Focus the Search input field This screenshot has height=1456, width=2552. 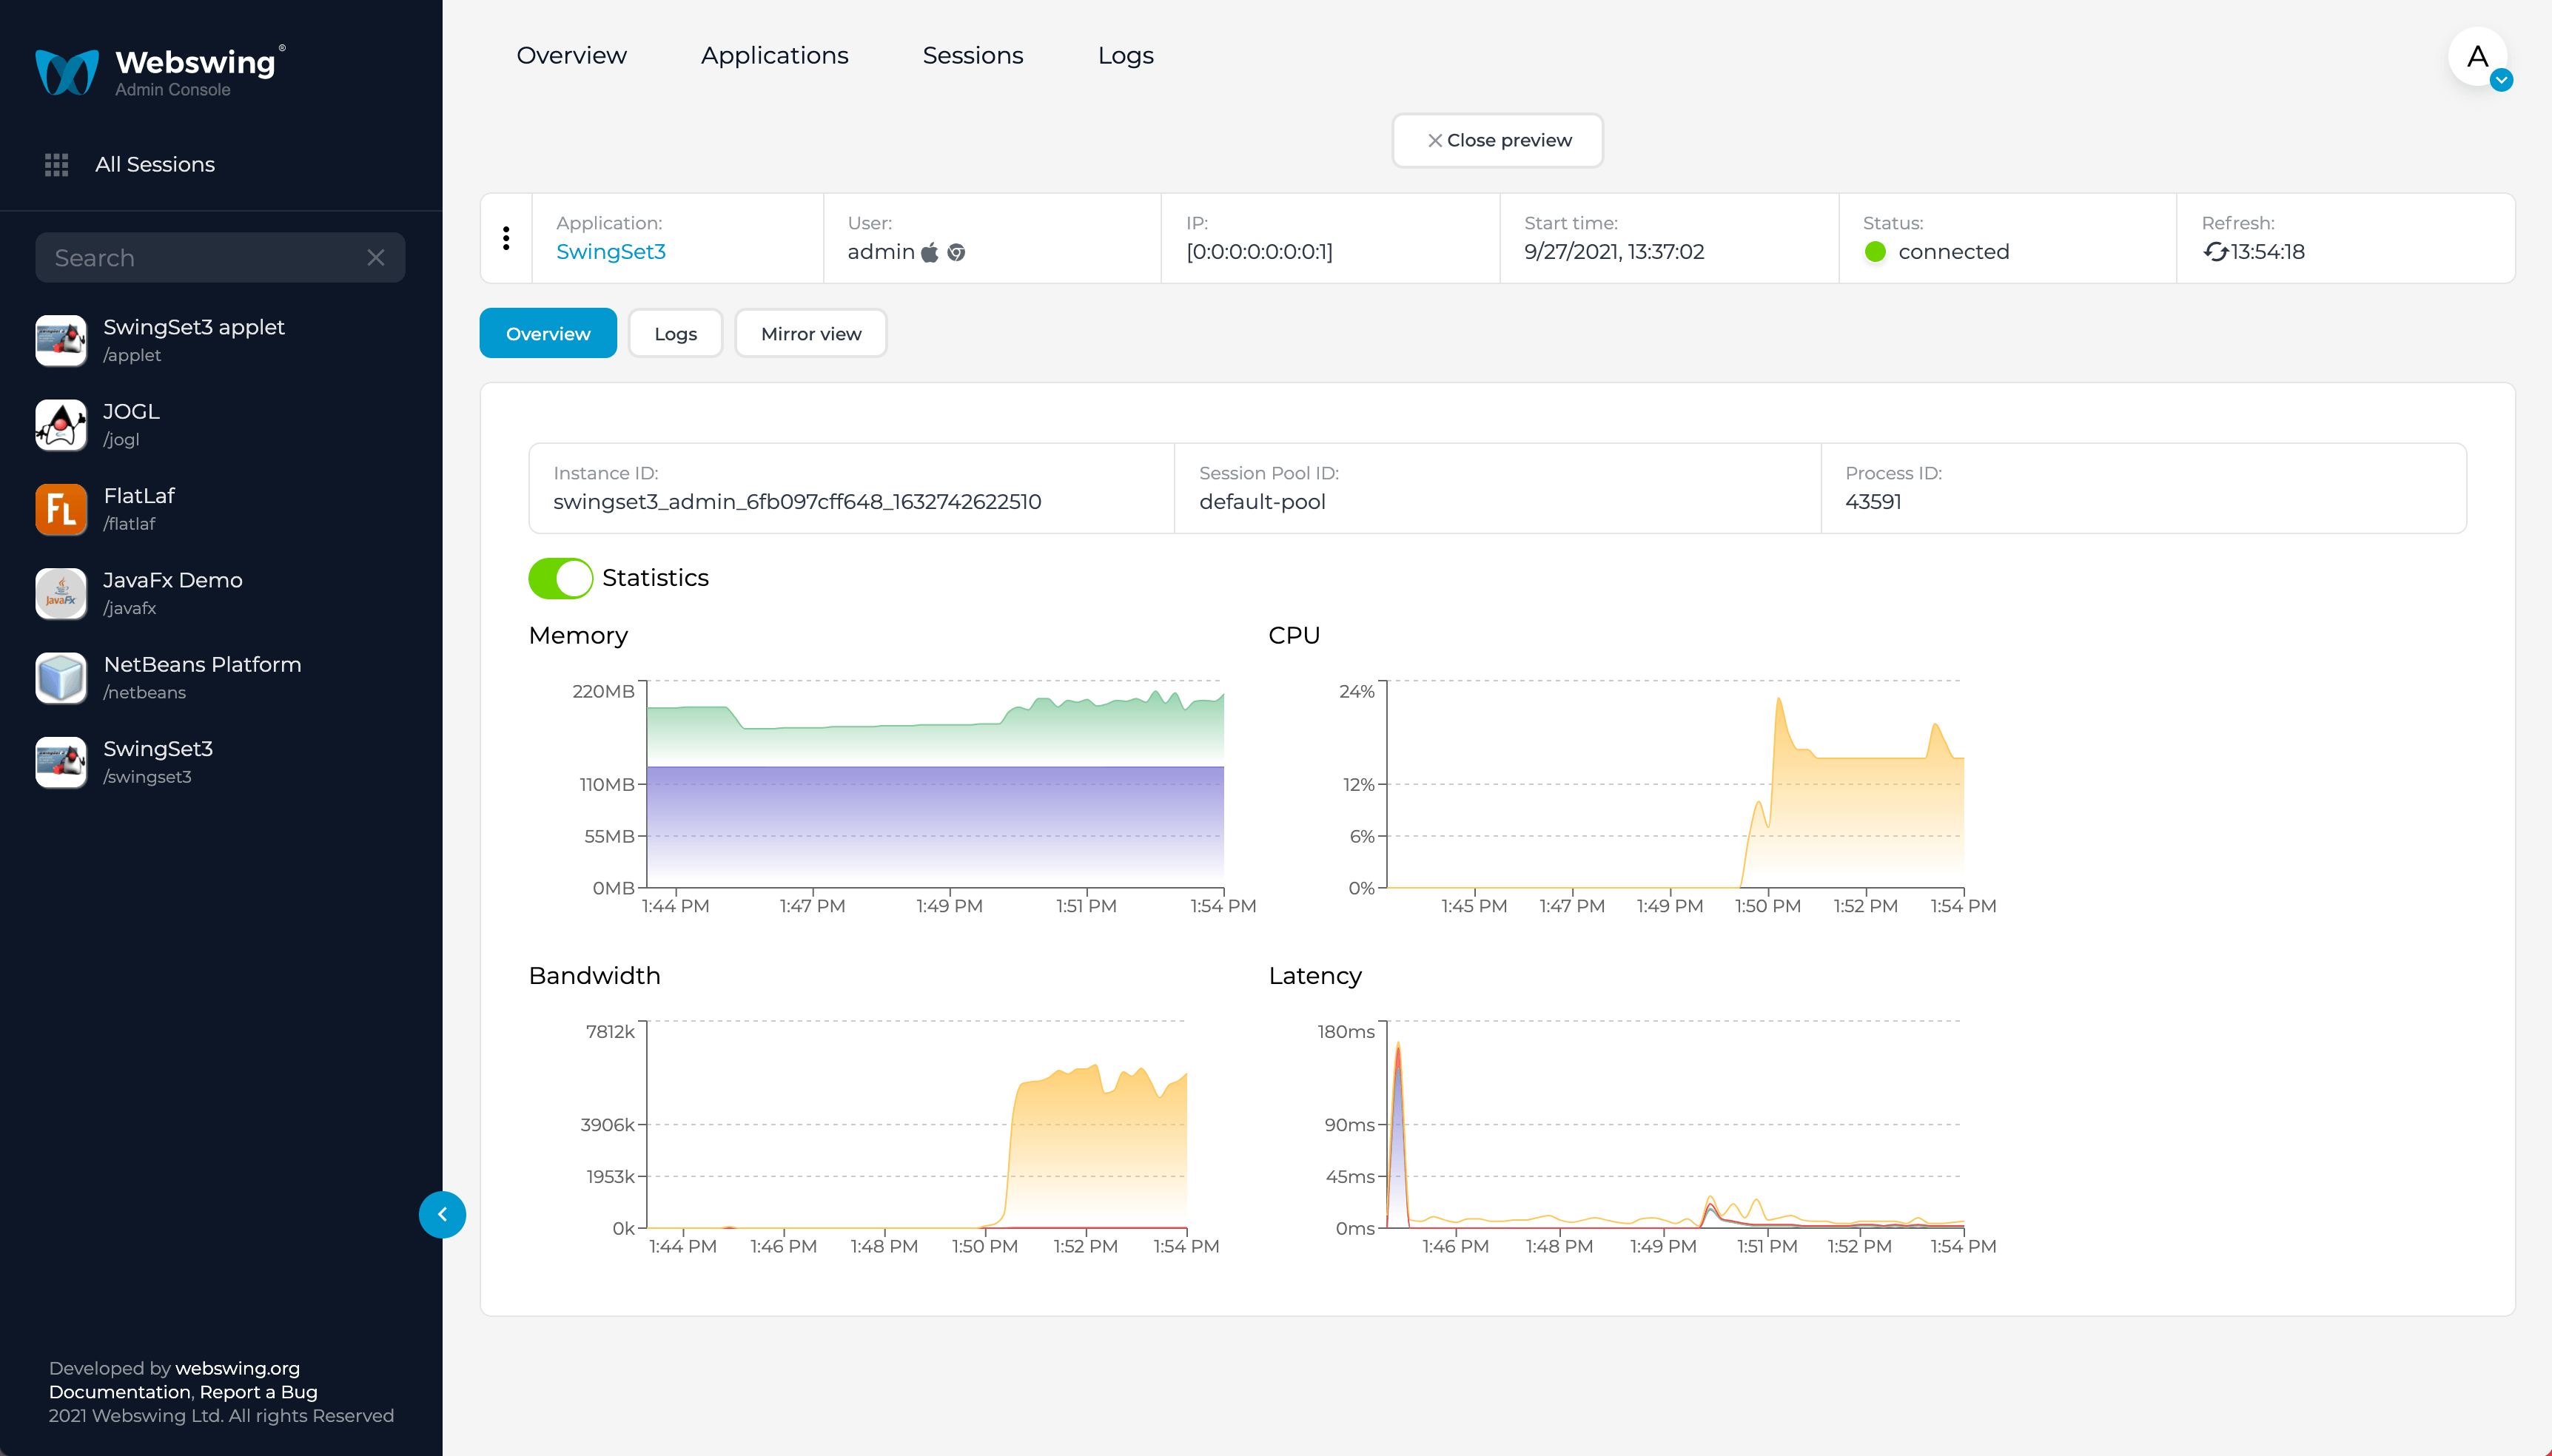[200, 258]
